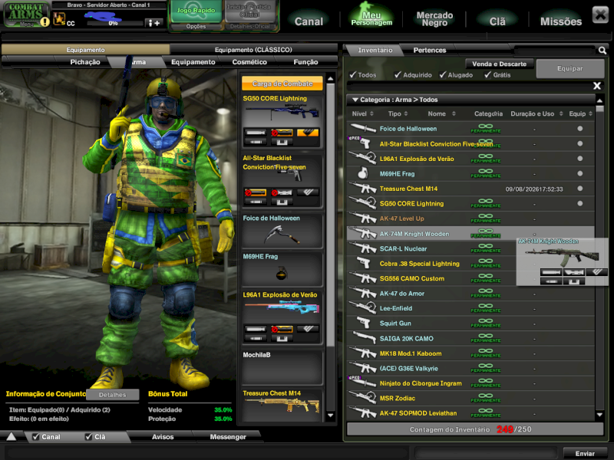Viewport: 614px width, 460px height.
Task: Click inventory scroll down arrow
Action: 599,415
